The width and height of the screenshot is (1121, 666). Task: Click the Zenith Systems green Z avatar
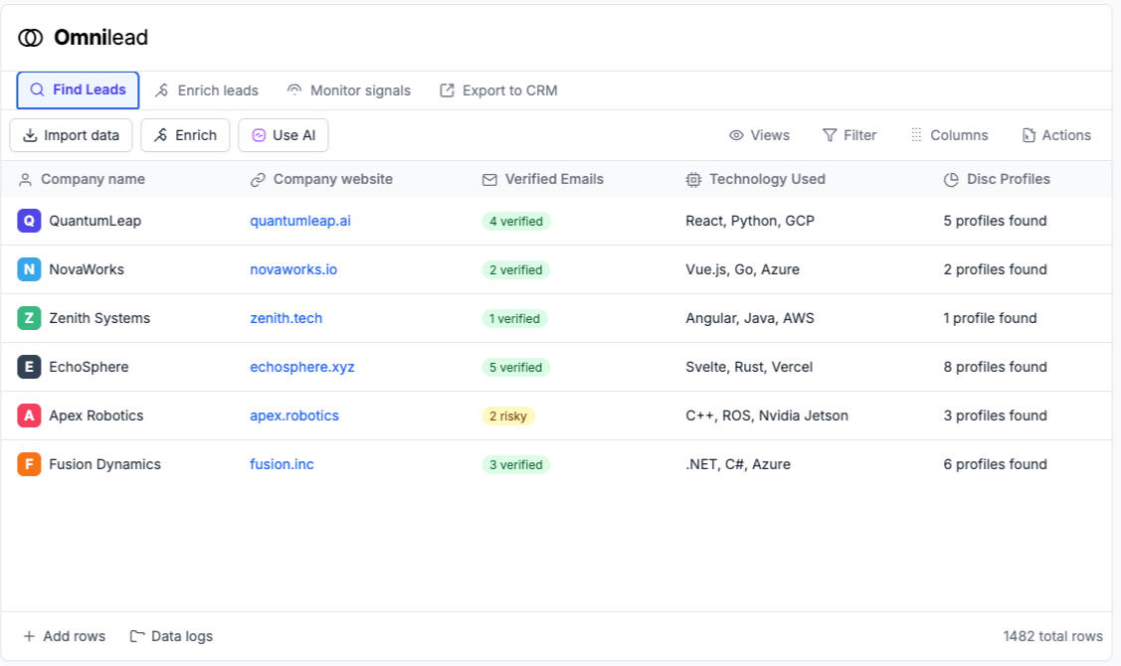(x=29, y=318)
